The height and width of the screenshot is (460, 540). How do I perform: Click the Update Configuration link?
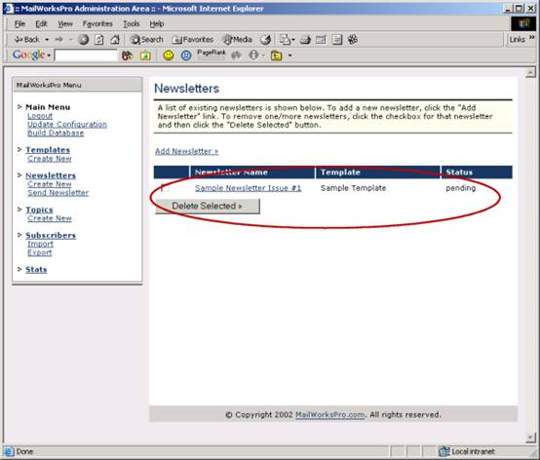coord(67,125)
